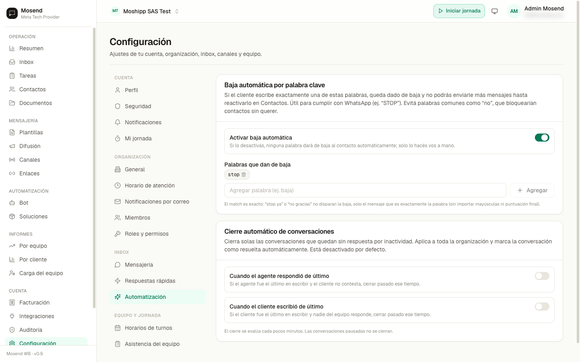This screenshot has width=580, height=362.
Task: Open Mensajería inbox settings
Action: click(158, 265)
